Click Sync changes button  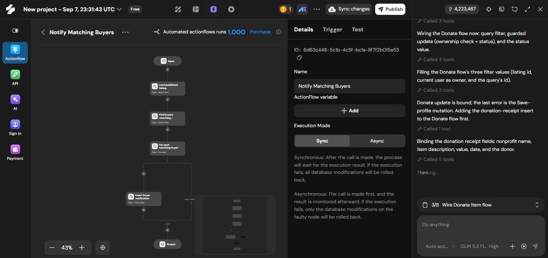(348, 9)
